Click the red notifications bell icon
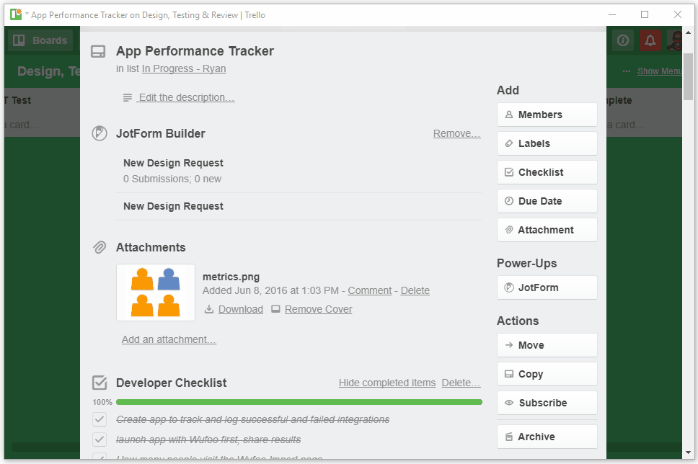This screenshot has height=464, width=698. point(650,40)
